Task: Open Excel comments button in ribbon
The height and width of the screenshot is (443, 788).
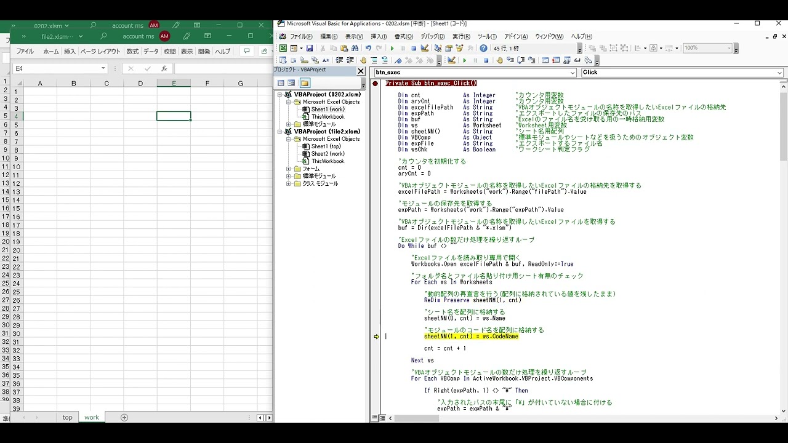Action: pyautogui.click(x=247, y=52)
